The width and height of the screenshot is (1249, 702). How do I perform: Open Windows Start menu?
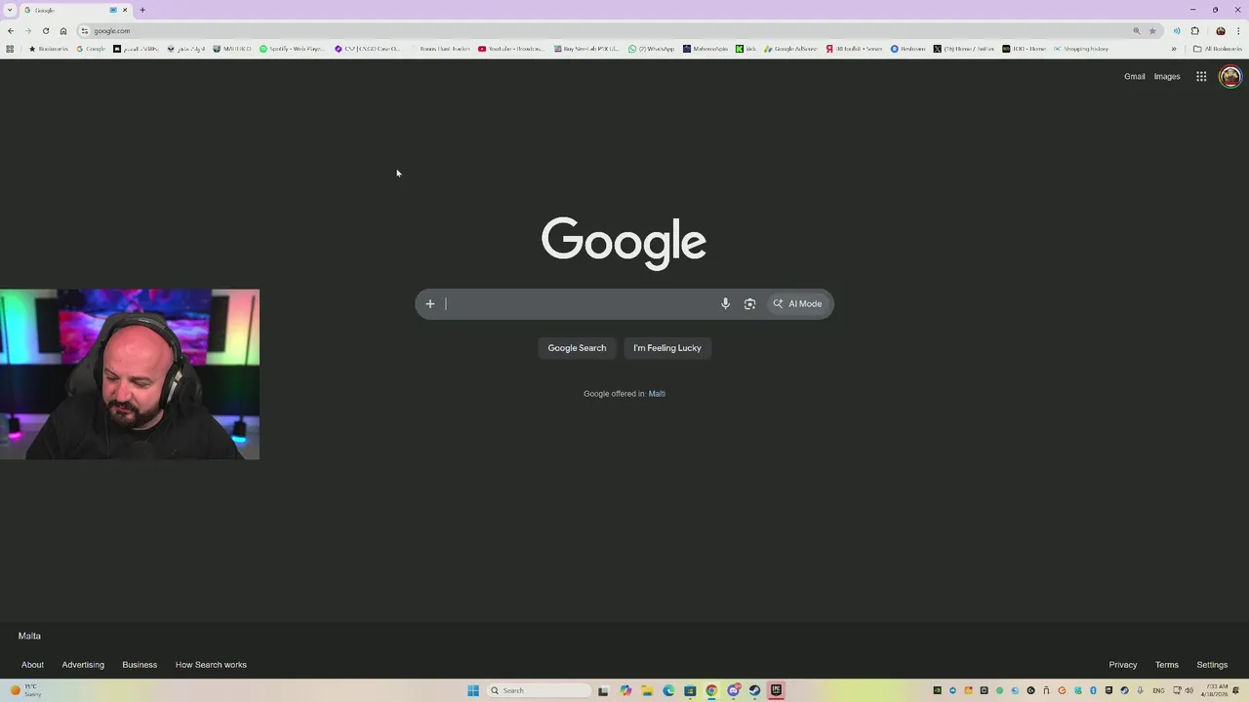click(473, 690)
